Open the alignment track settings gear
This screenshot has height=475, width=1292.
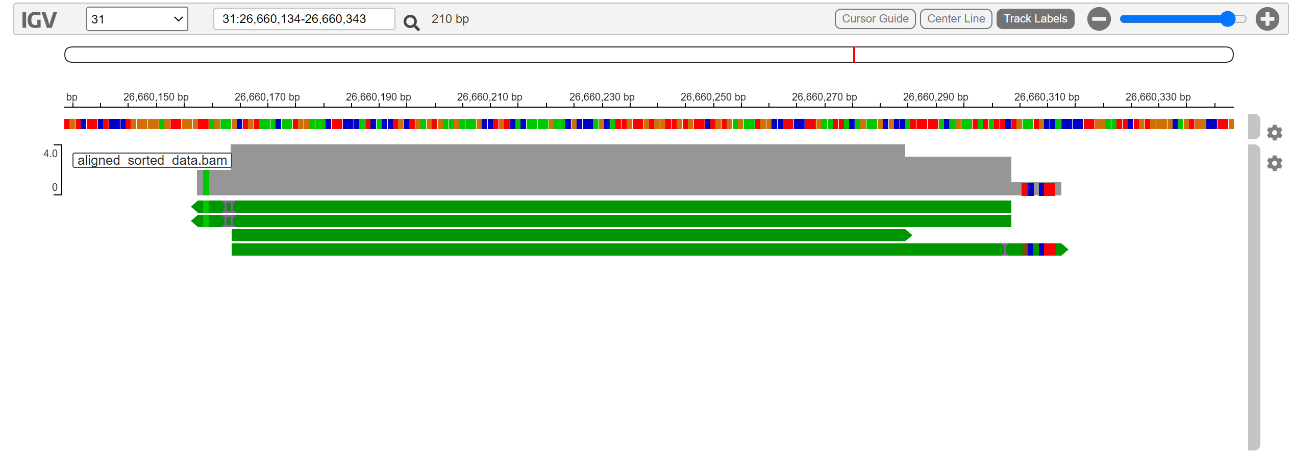(1274, 163)
